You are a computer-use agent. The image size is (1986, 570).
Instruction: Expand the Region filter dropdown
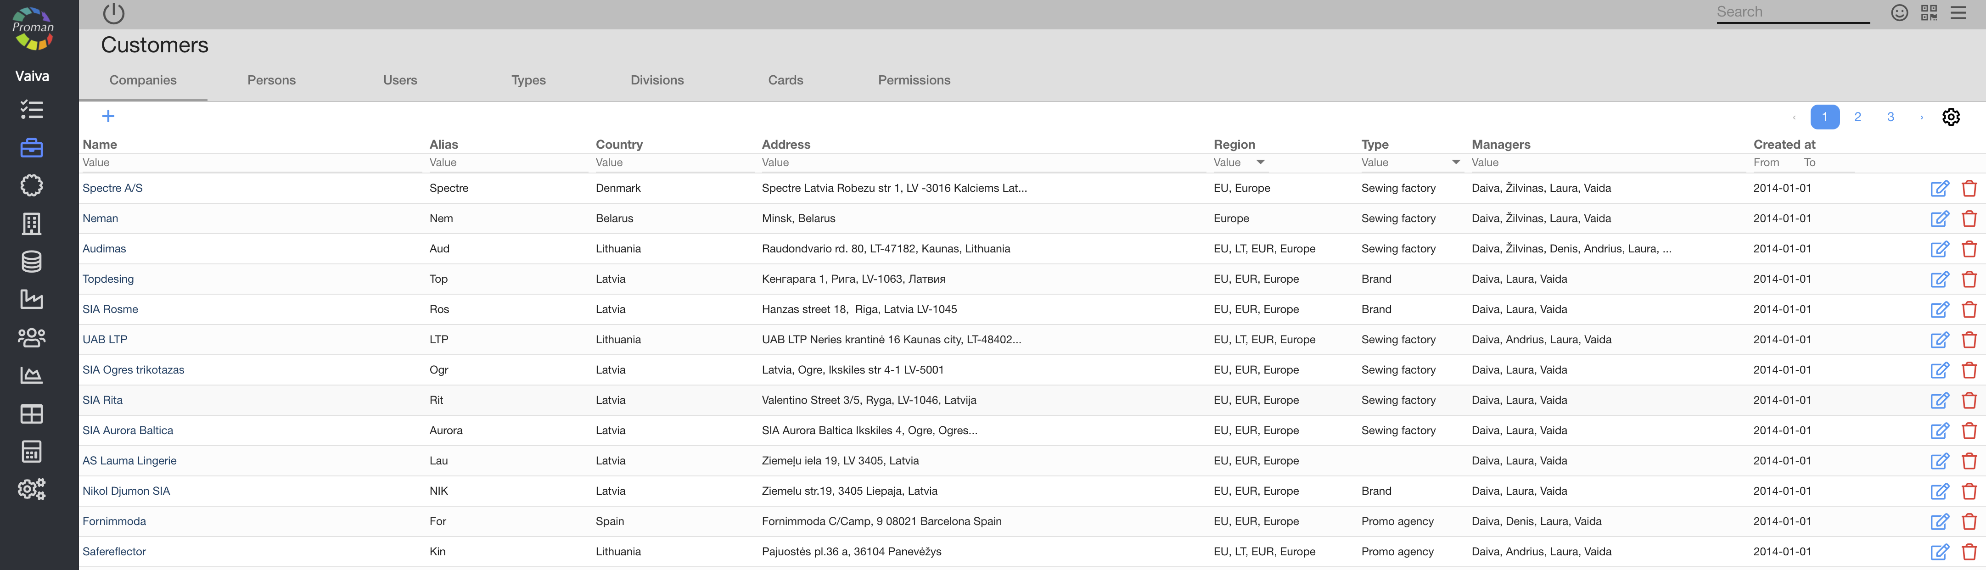click(1261, 162)
